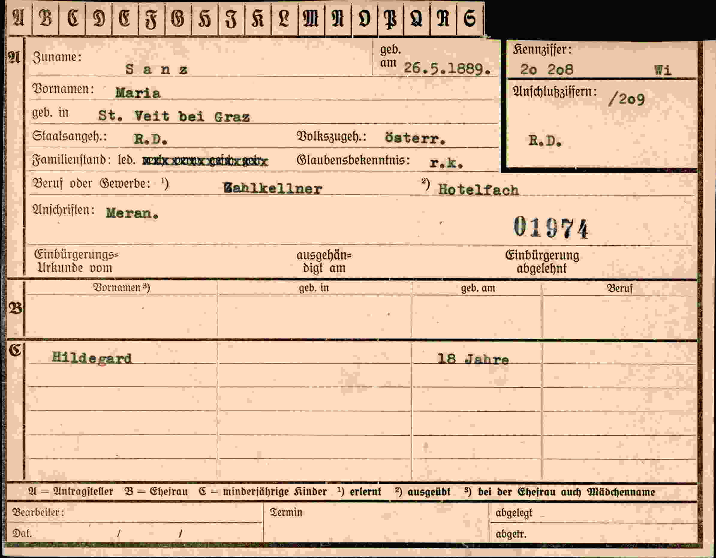Select the letter S index tab

coord(470,18)
